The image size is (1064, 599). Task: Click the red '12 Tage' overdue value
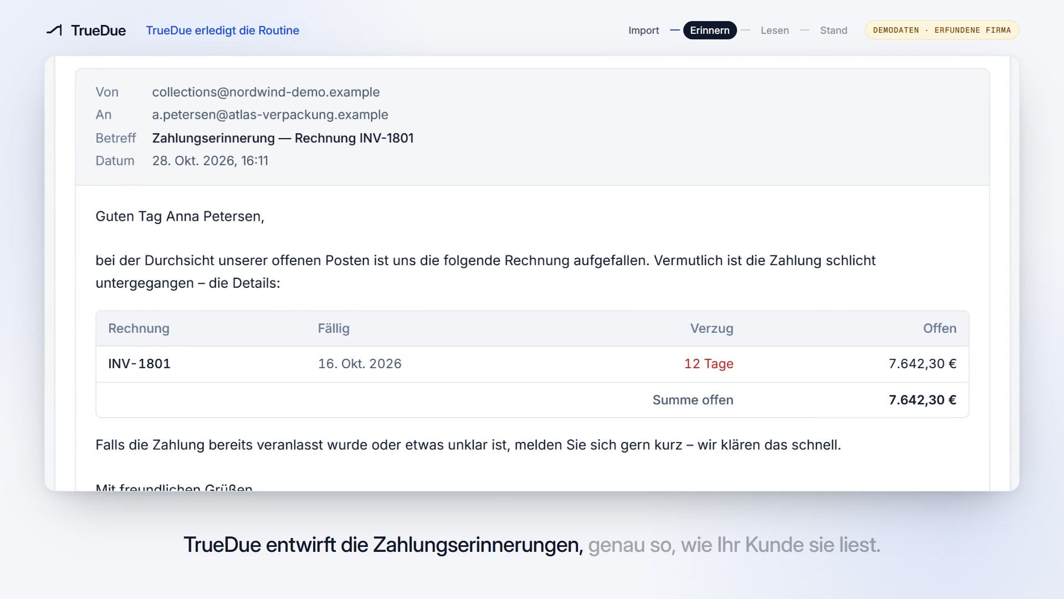point(709,364)
